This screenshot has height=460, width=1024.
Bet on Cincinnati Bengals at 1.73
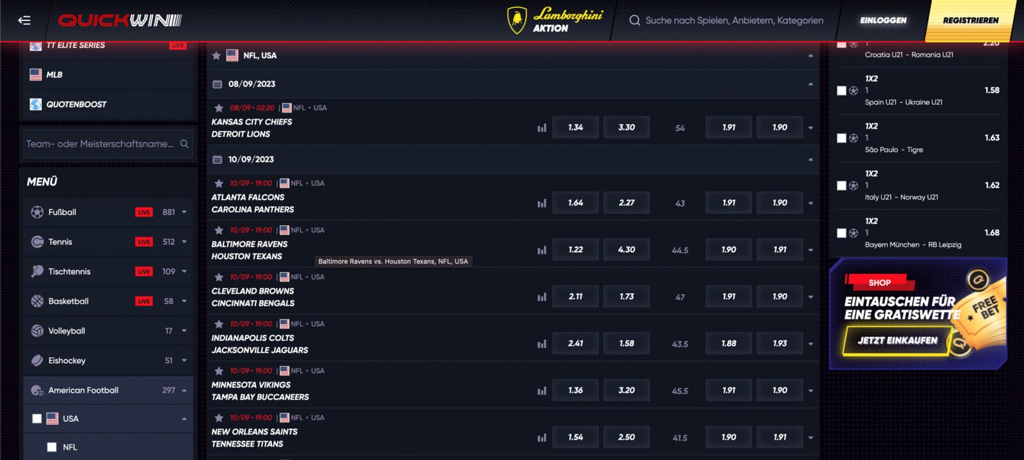pyautogui.click(x=627, y=296)
